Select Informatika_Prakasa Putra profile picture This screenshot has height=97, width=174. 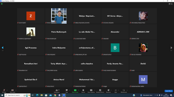click(x=143, y=16)
